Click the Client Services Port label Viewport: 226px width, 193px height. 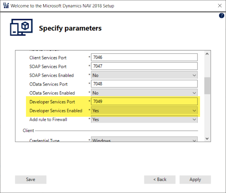48,58
